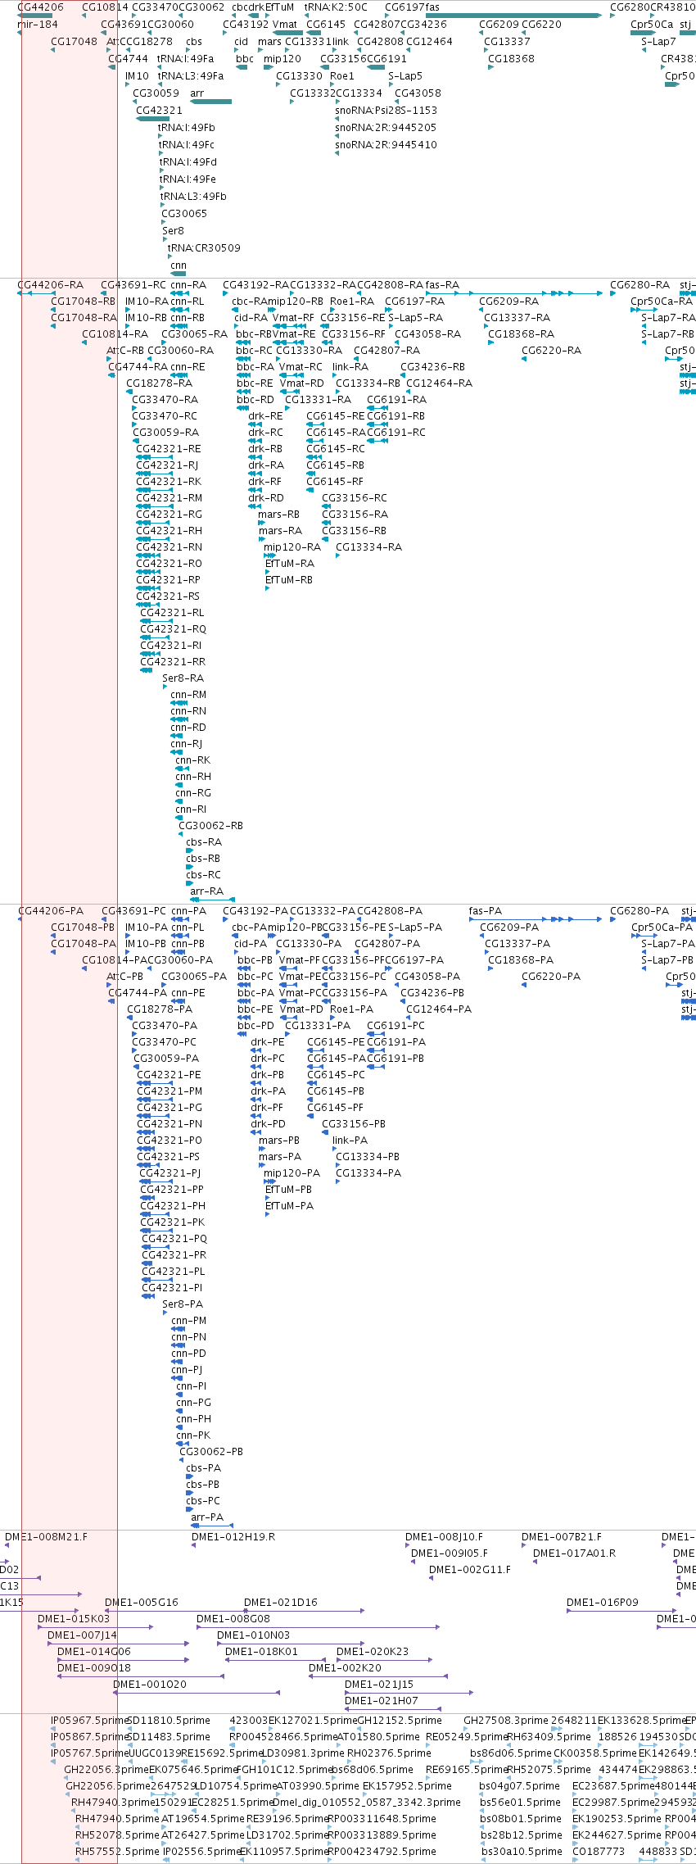Click the DME1-012H19.R clone label
The width and height of the screenshot is (696, 1864).
click(233, 1537)
